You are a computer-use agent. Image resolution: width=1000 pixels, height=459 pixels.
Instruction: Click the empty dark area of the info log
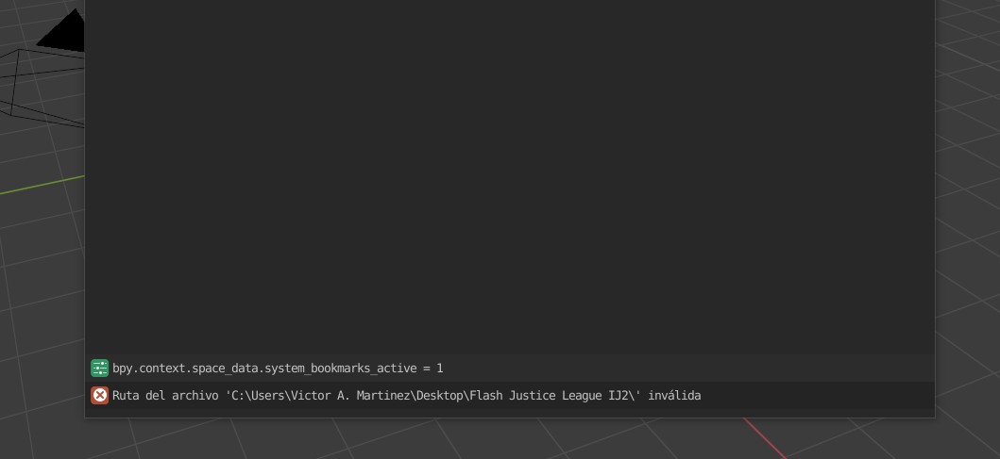pos(510,179)
